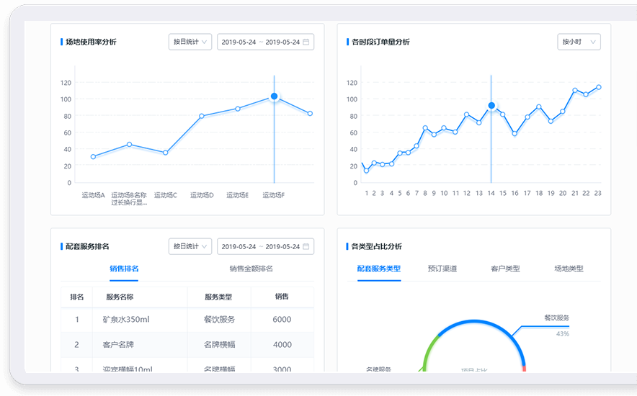This screenshot has height=396, width=637.
Task: Click 运动场A data point on usage chart
Action: pos(94,157)
